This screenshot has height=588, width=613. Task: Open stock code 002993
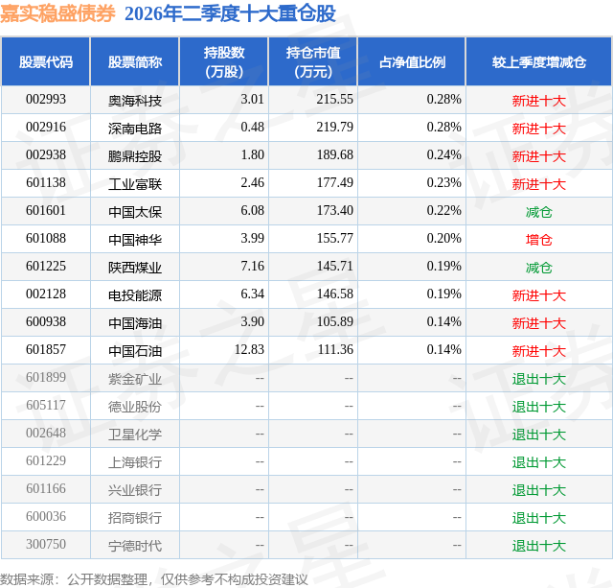(46, 100)
